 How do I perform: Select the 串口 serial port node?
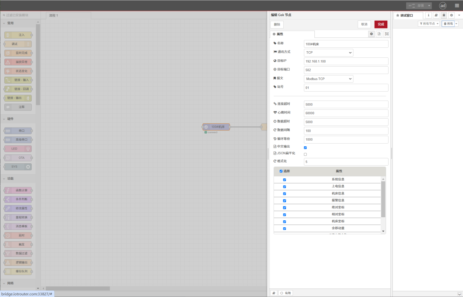19,130
